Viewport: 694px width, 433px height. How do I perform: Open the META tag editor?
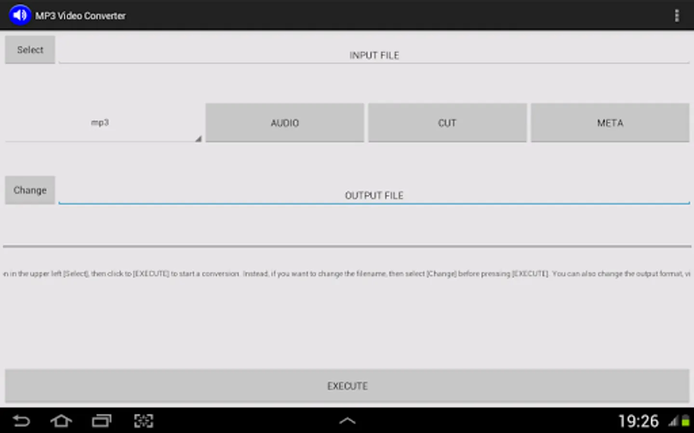(x=610, y=123)
